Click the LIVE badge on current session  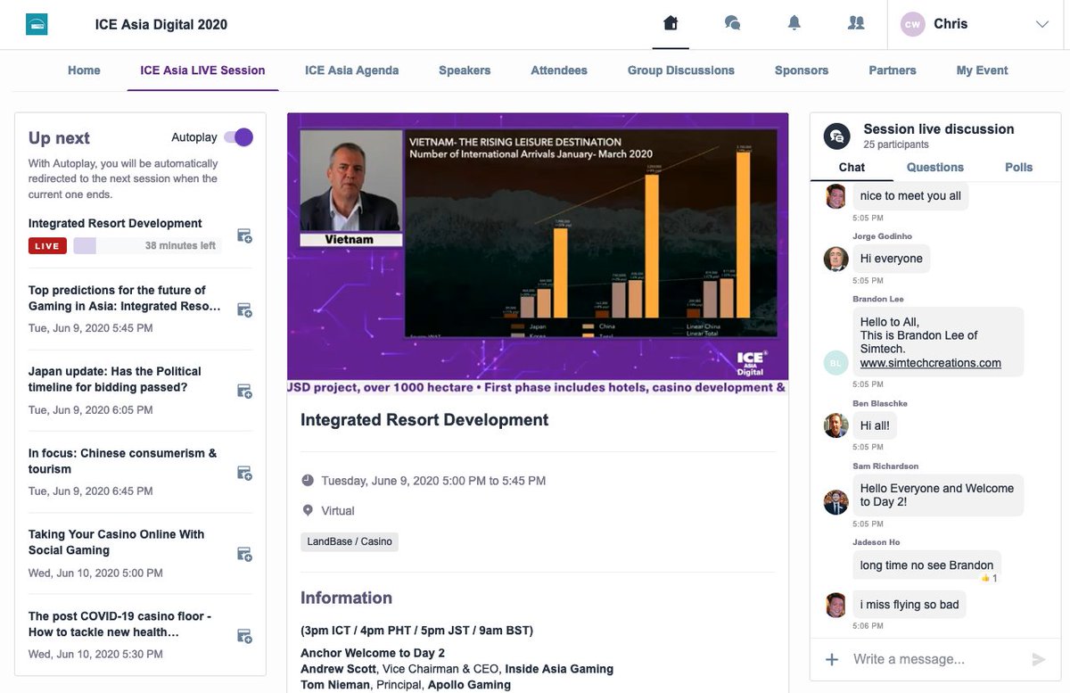pyautogui.click(x=47, y=246)
